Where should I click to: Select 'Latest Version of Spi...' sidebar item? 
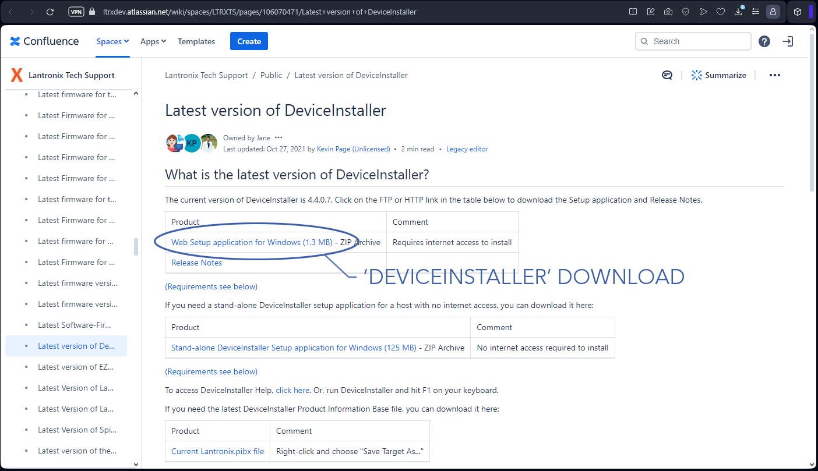click(77, 430)
